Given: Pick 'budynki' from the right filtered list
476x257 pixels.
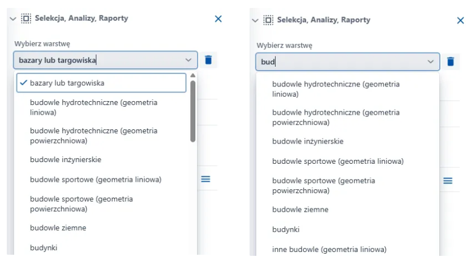Looking at the screenshot, I should pos(286,229).
